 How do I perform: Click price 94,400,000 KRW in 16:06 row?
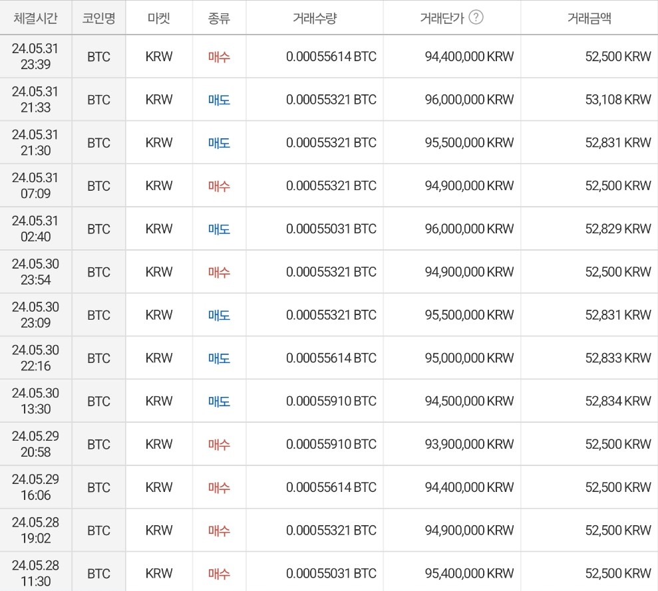click(469, 487)
